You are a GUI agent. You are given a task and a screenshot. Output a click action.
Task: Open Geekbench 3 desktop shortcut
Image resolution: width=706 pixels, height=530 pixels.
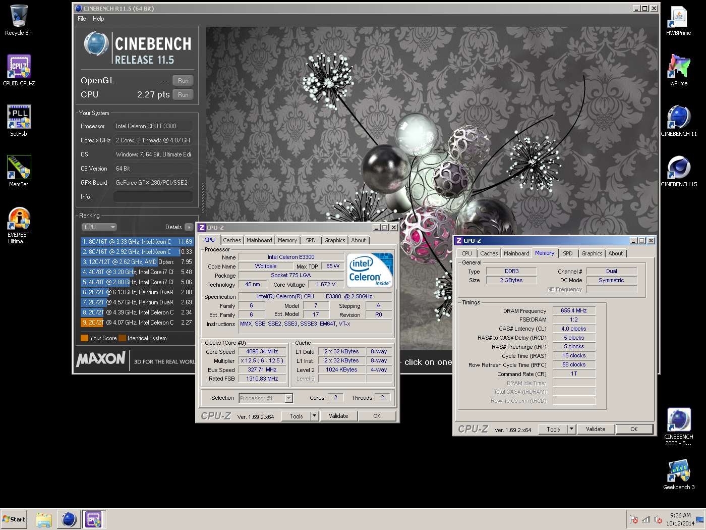679,474
